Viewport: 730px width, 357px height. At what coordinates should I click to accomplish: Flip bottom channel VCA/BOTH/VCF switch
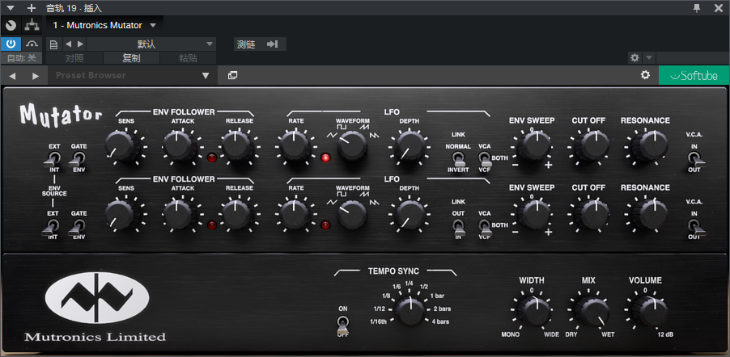tap(485, 225)
